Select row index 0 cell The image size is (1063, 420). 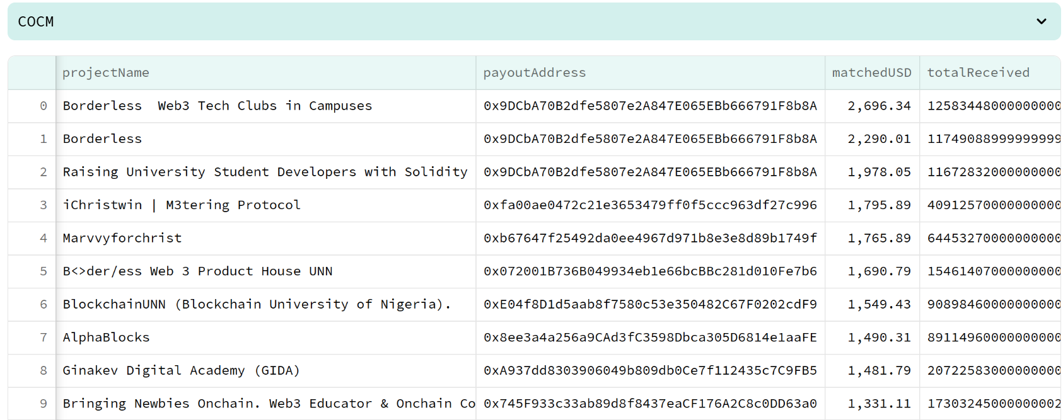[32, 106]
